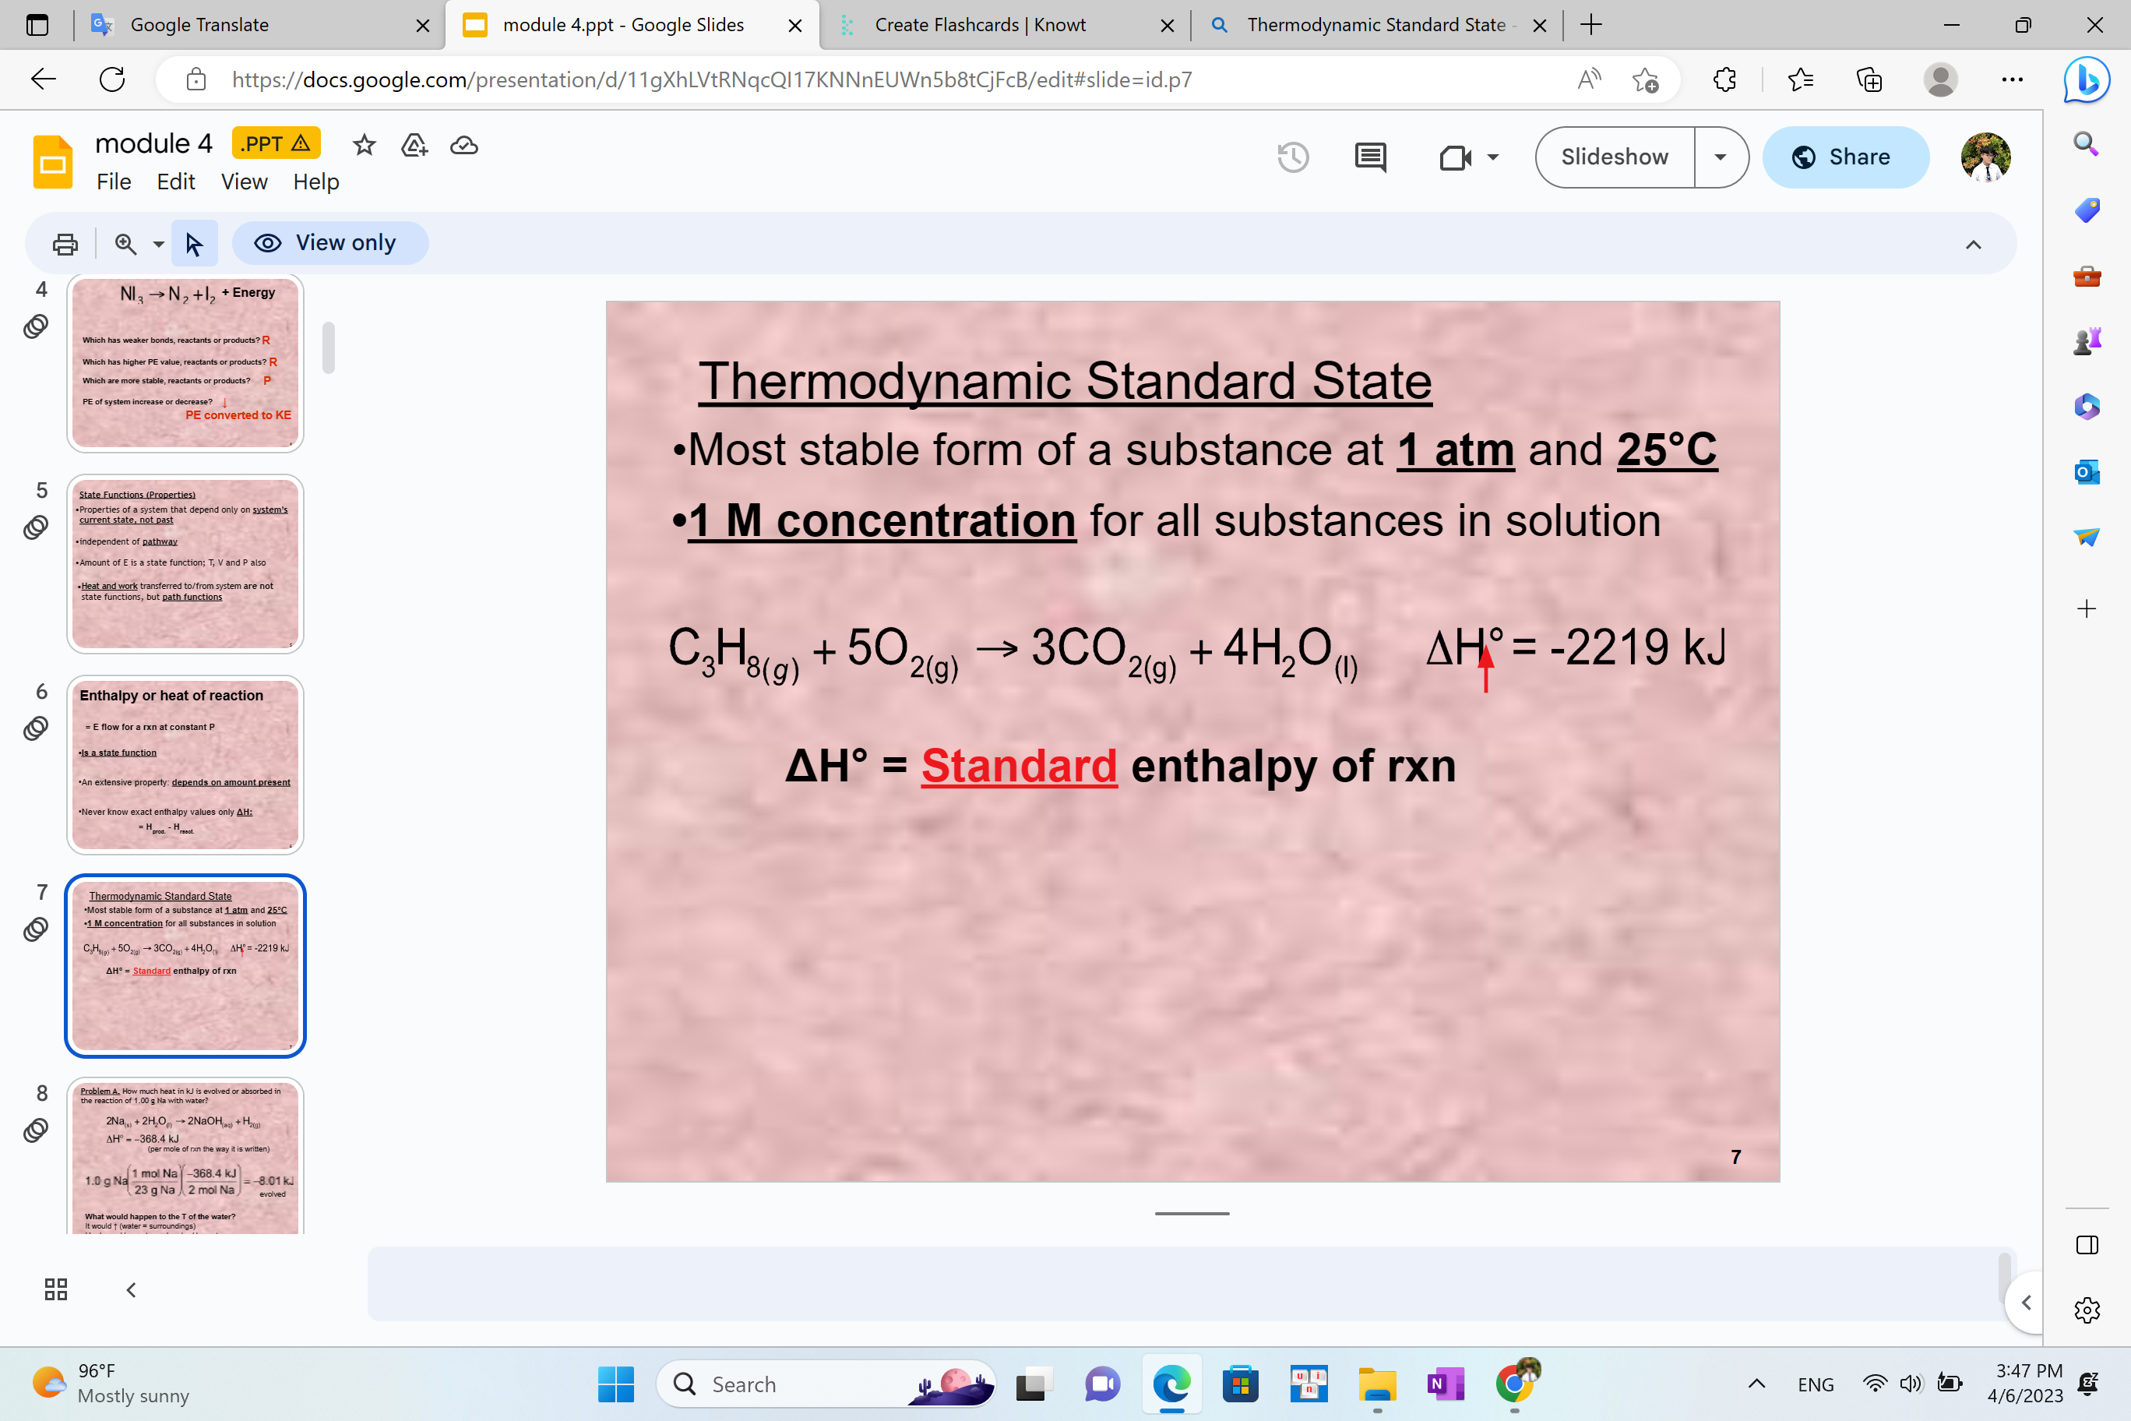The image size is (2131, 1421).
Task: Open the View menu
Action: click(x=245, y=182)
